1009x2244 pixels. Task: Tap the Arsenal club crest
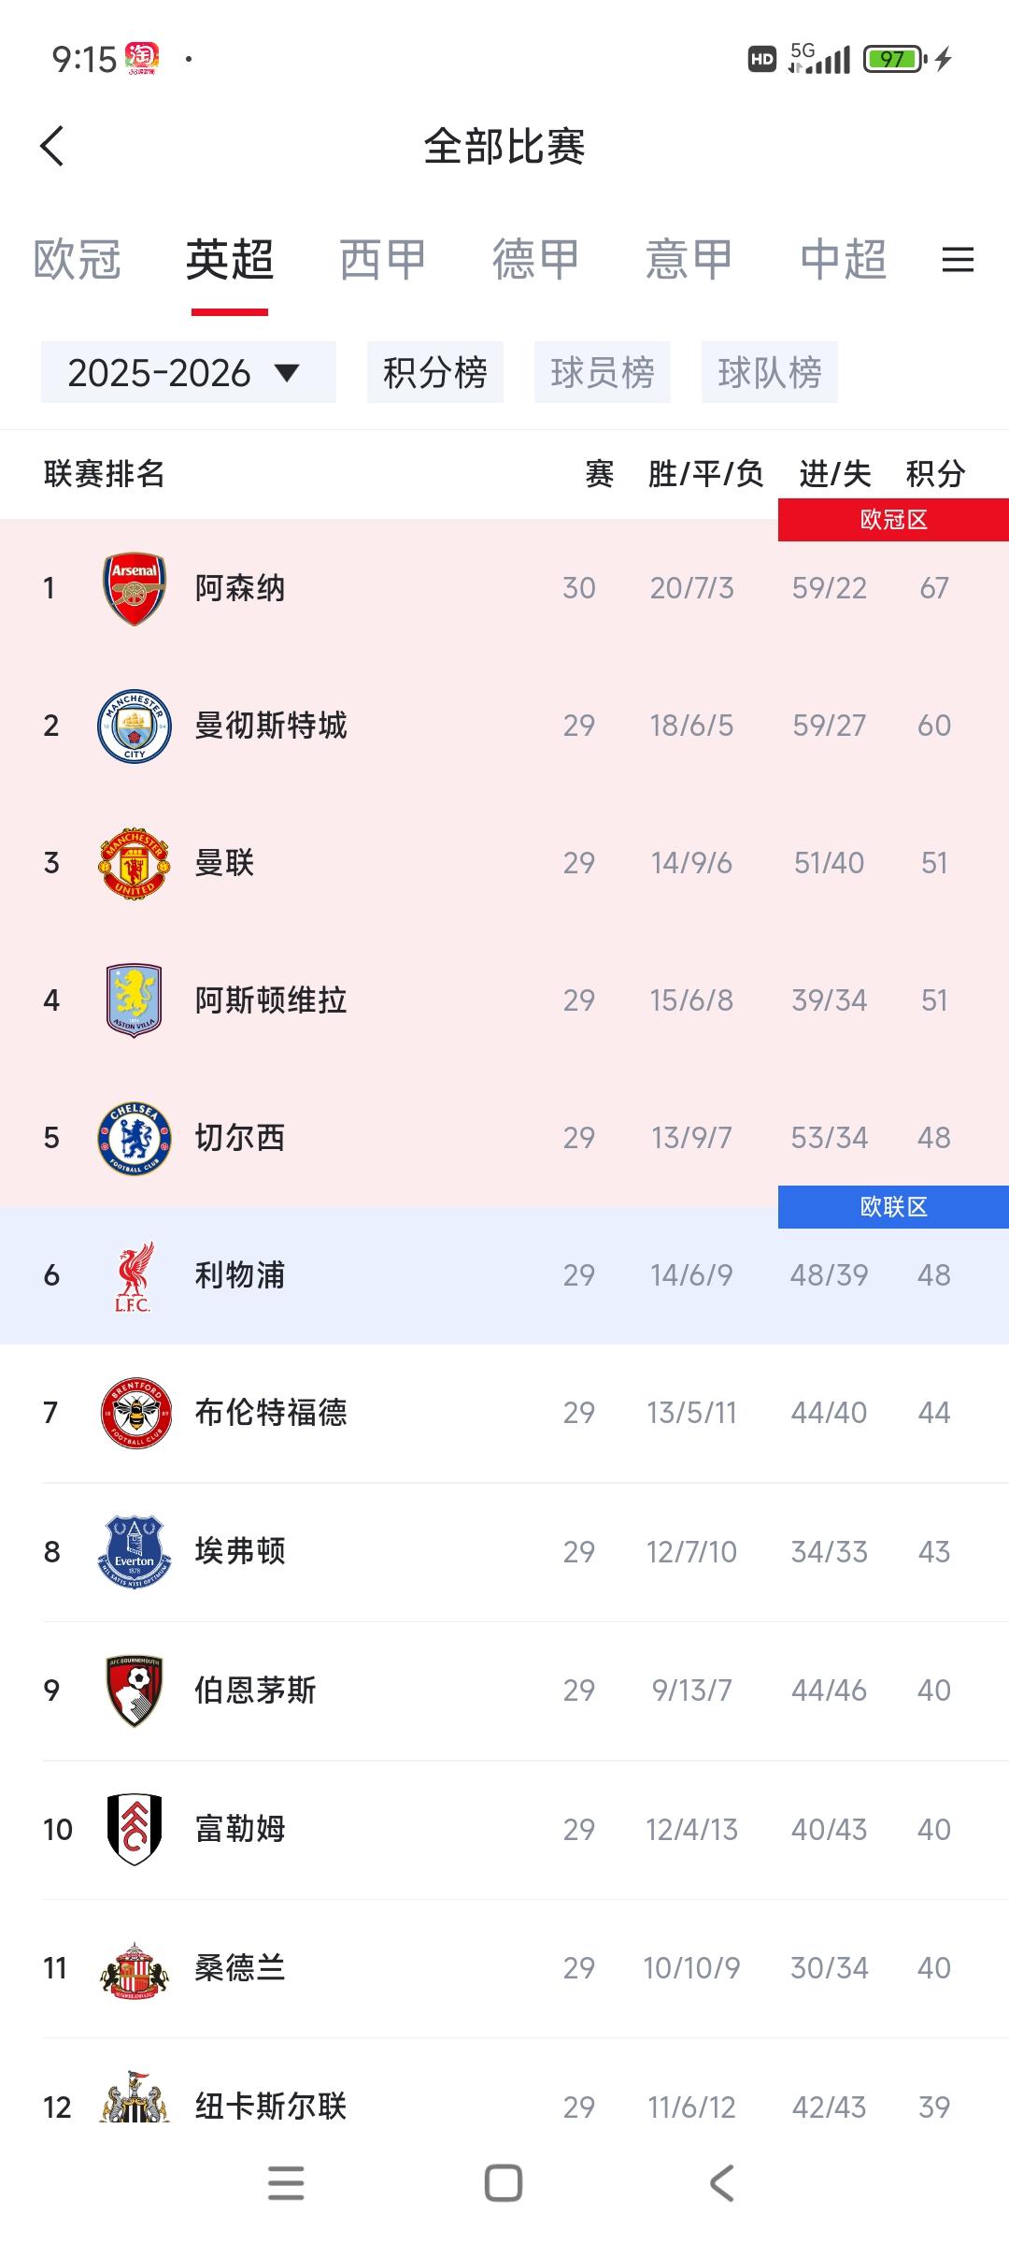click(x=135, y=588)
